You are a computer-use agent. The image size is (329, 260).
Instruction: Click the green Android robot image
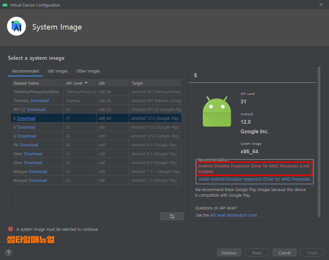(x=217, y=112)
